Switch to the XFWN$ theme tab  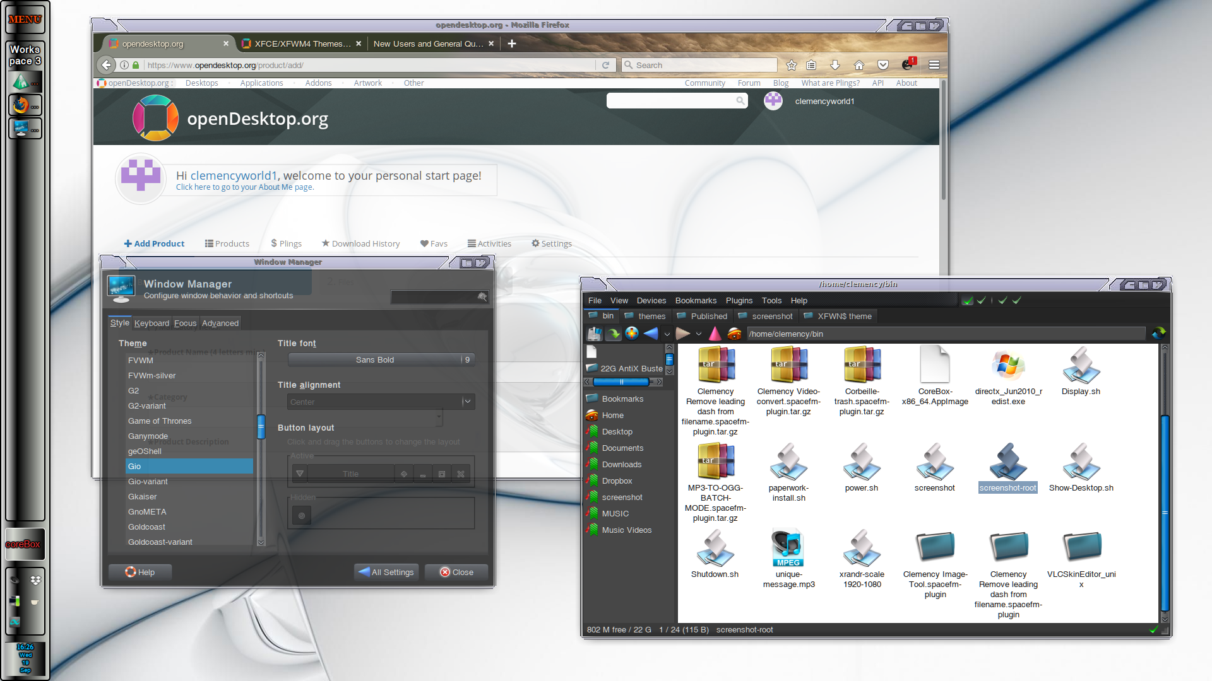[x=838, y=316]
